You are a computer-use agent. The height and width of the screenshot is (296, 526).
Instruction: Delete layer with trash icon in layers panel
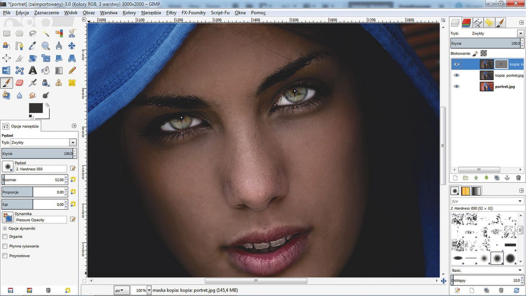pyautogui.click(x=518, y=178)
